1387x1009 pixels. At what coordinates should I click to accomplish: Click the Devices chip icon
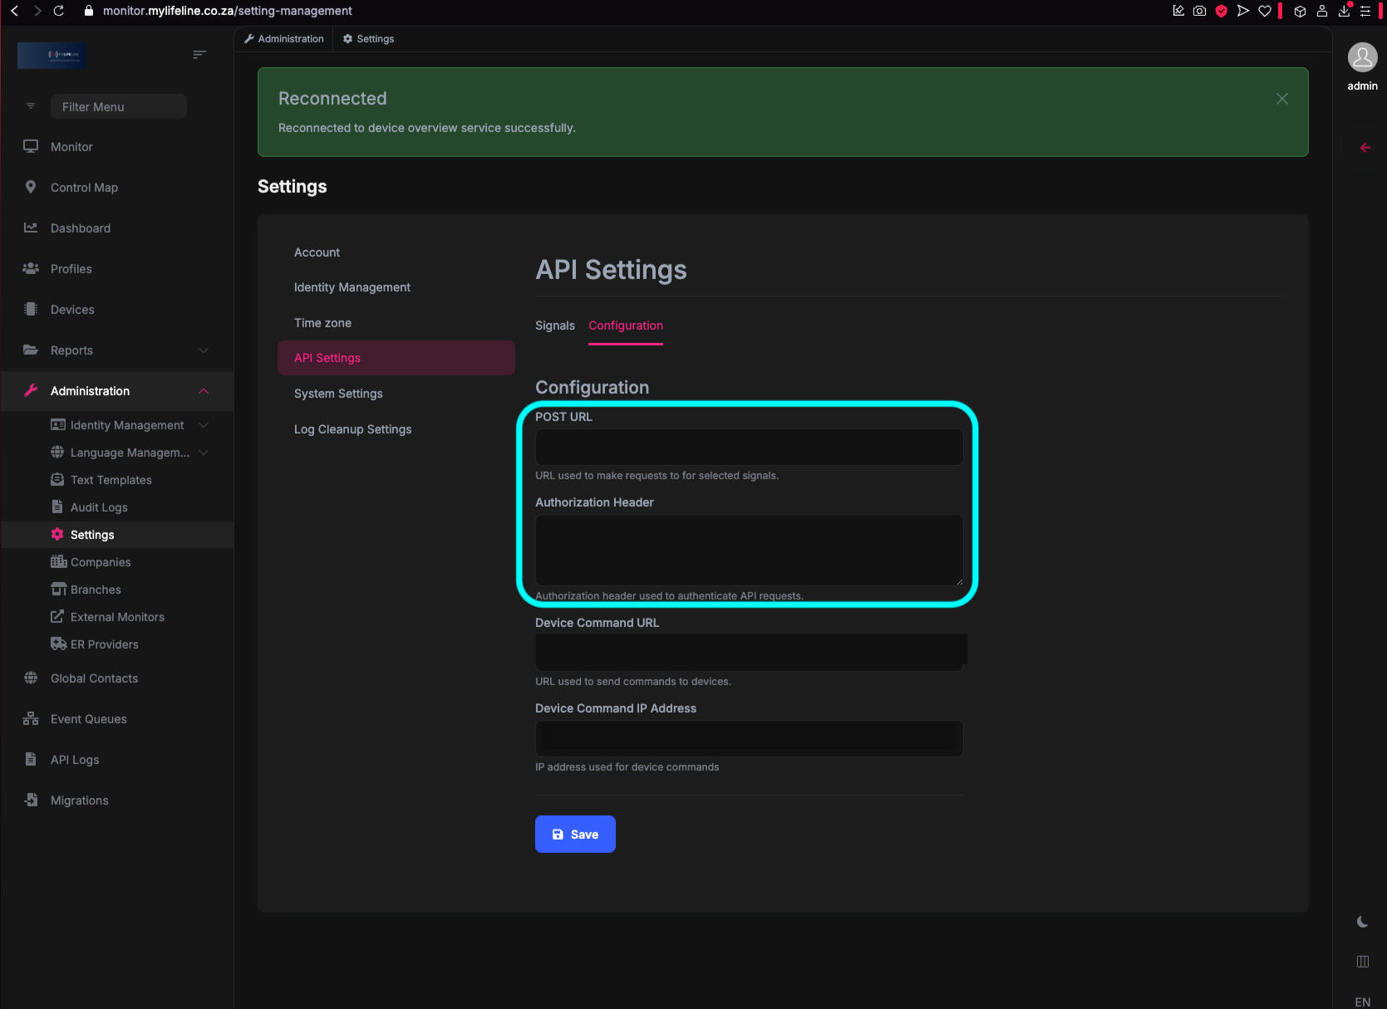pyautogui.click(x=31, y=309)
